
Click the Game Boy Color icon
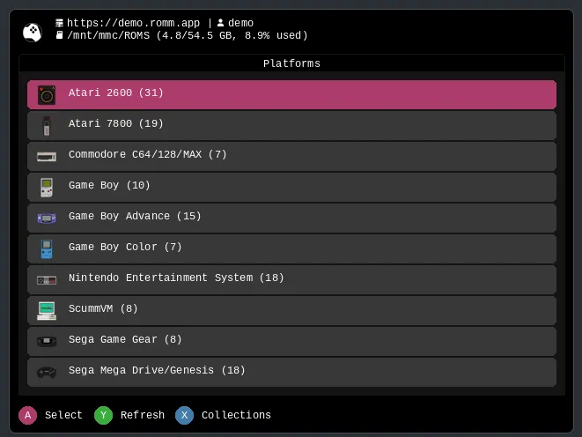(47, 248)
